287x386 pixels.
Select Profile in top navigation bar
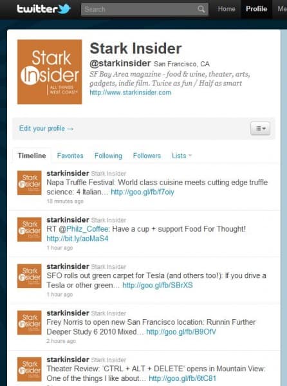point(257,9)
